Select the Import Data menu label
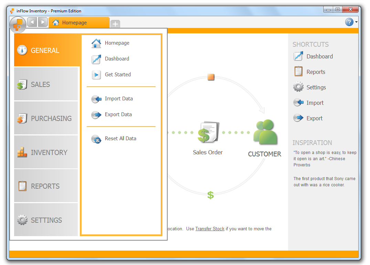370x265 pixels. [x=119, y=99]
